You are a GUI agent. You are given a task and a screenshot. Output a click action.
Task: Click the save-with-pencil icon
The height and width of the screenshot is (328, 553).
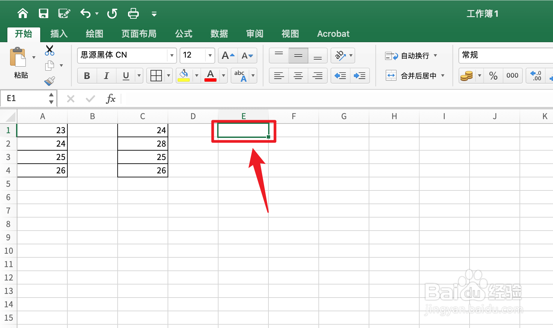[64, 13]
